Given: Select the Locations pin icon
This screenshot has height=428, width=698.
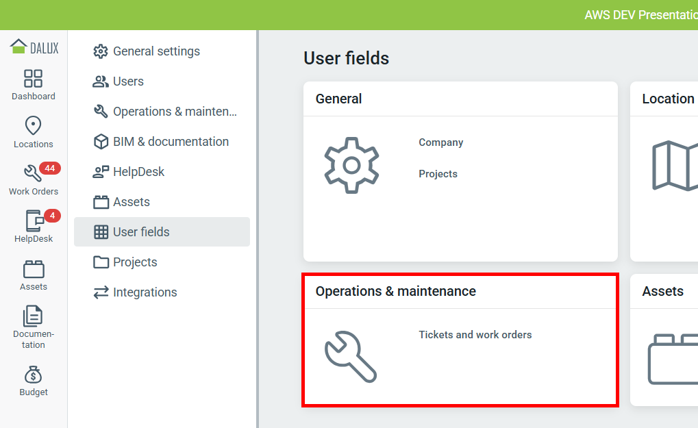Looking at the screenshot, I should [x=33, y=131].
